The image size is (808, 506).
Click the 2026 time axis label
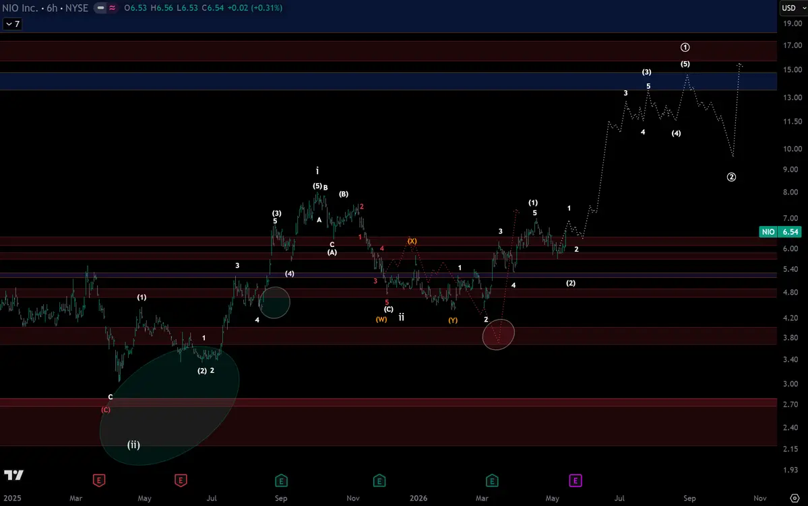point(418,499)
